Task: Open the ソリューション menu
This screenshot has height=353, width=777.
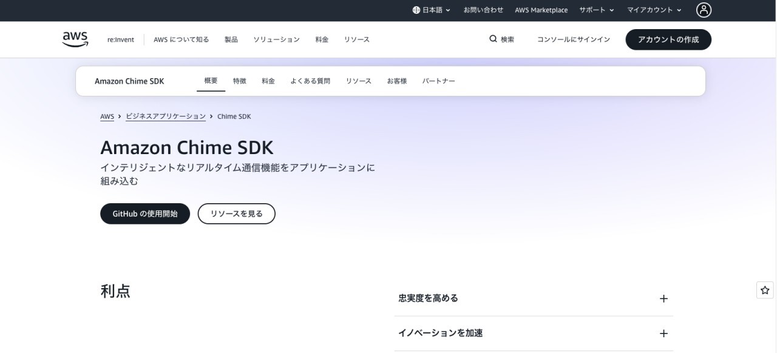Action: [x=276, y=39]
